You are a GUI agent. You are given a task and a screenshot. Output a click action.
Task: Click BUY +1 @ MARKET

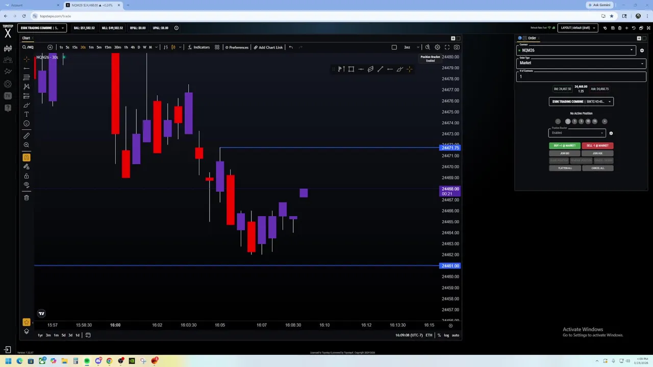tap(565, 146)
